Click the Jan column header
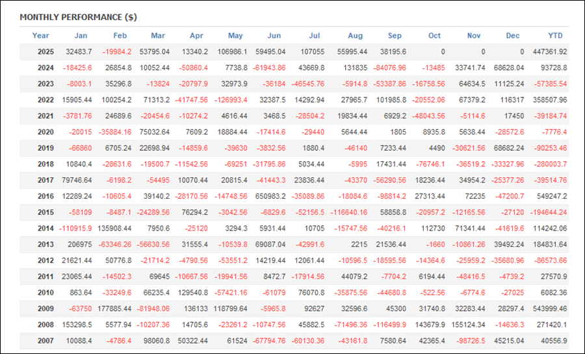585x354 pixels. [x=81, y=36]
